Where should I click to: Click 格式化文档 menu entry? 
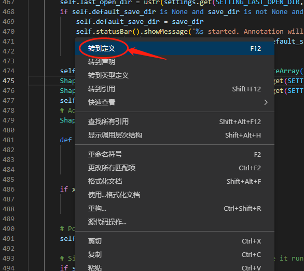click(x=174, y=181)
